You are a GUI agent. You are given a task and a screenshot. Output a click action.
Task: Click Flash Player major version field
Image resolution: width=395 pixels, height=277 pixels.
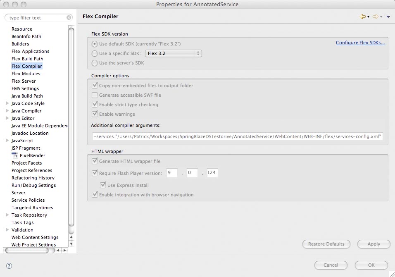coord(172,173)
